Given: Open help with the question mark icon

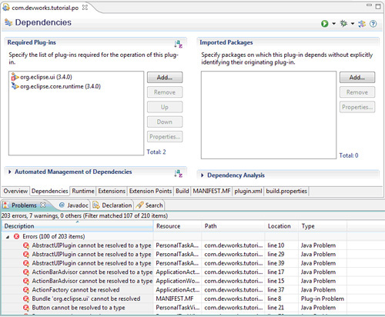Looking at the screenshot, I should click(x=373, y=24).
